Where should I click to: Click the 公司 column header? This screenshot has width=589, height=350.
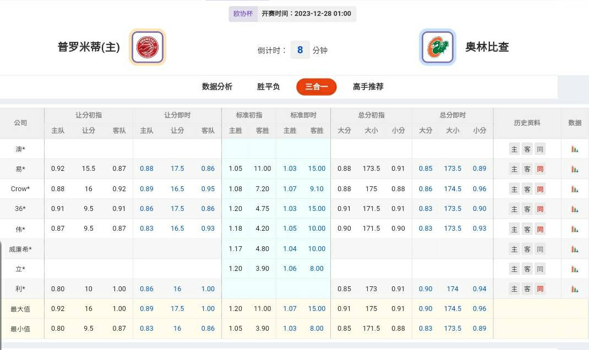point(20,123)
